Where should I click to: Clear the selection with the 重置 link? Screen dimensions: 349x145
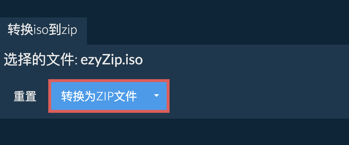point(25,97)
